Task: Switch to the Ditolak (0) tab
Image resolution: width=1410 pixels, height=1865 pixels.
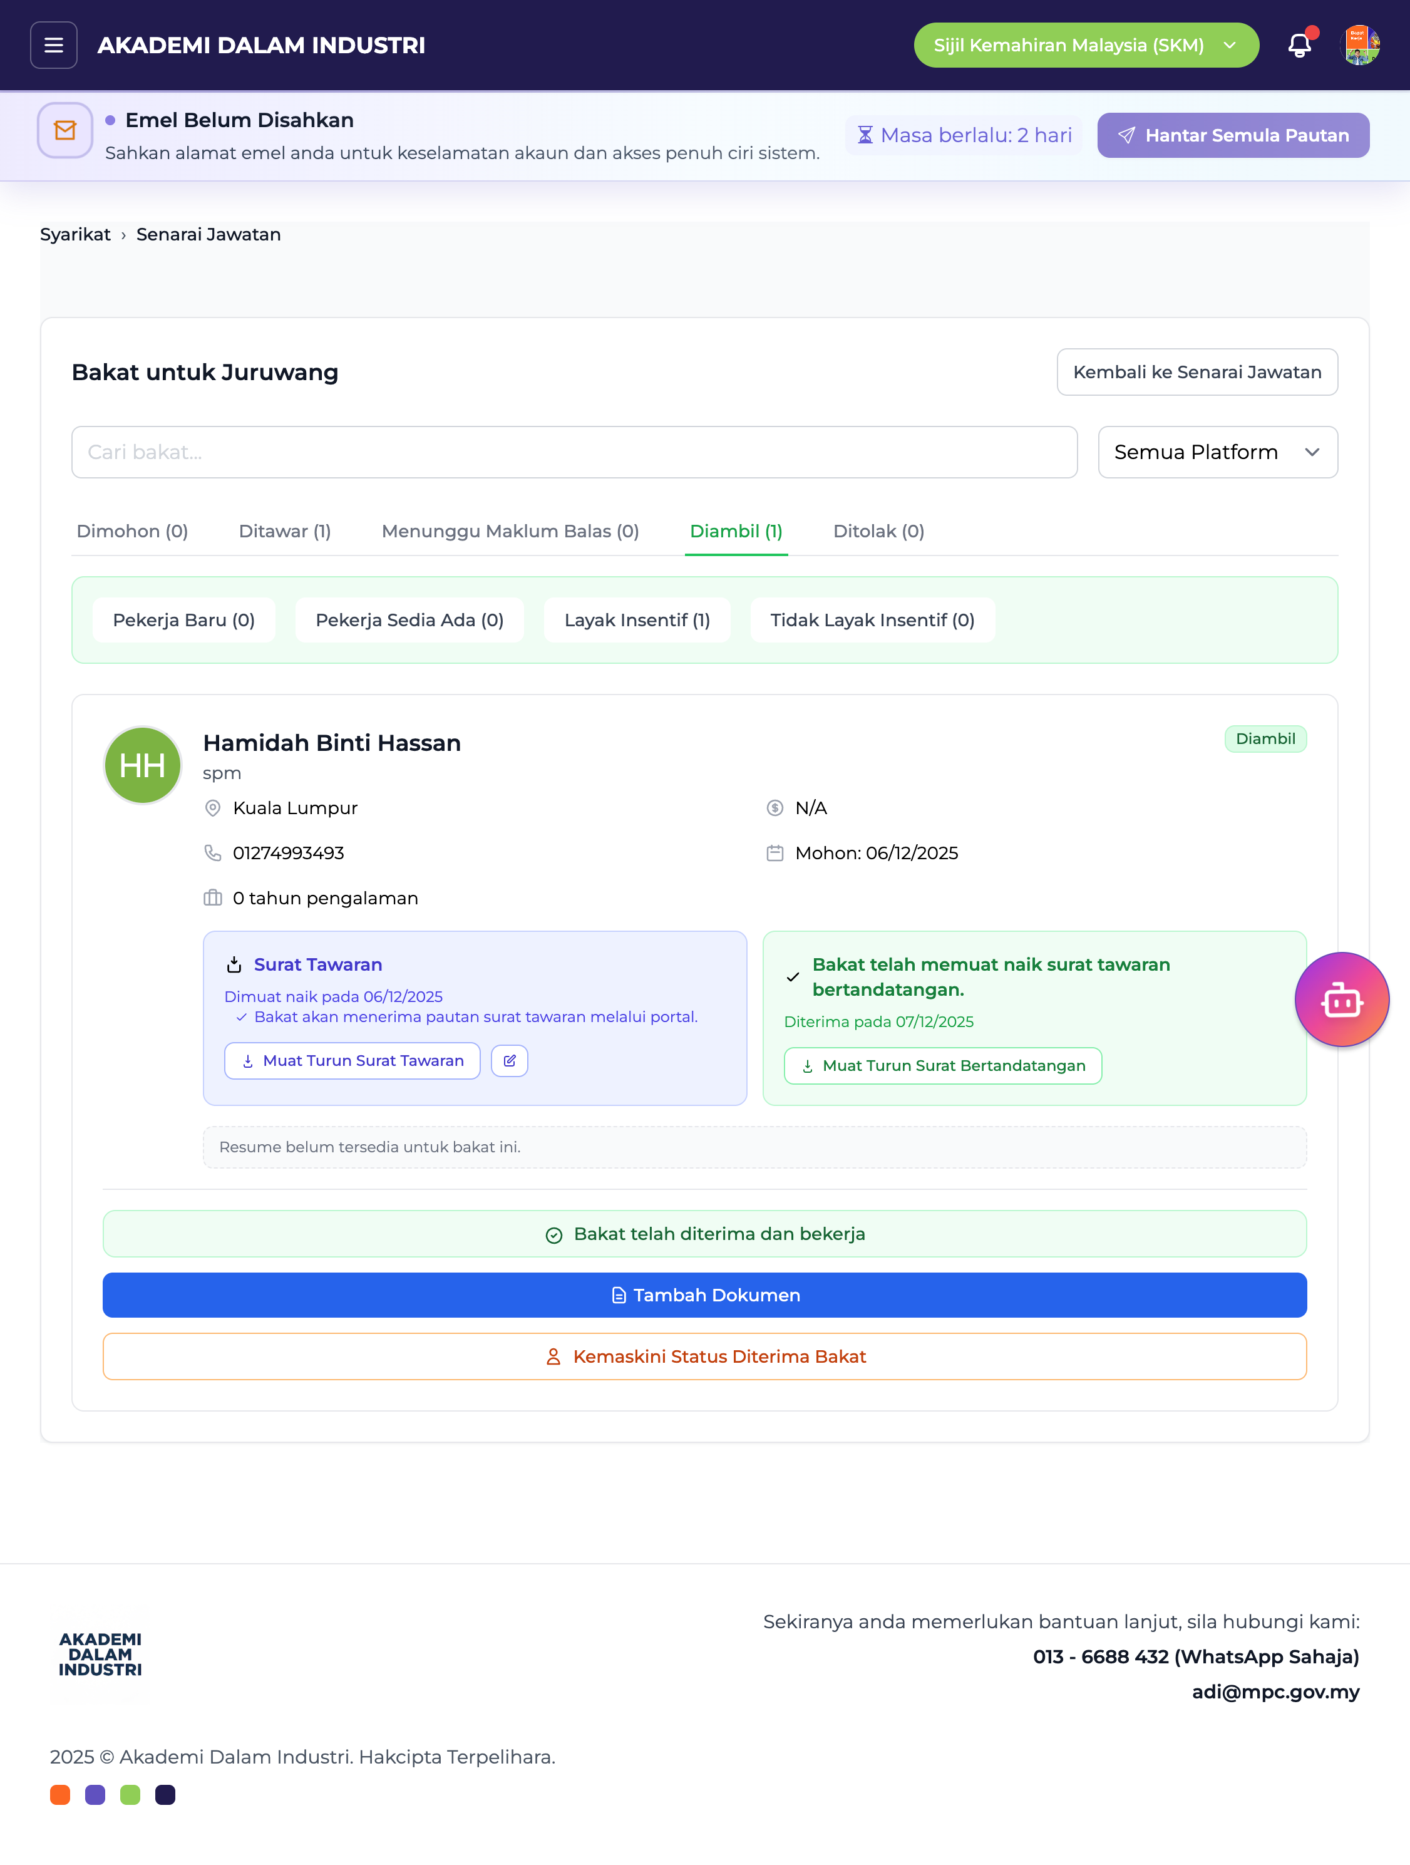Action: point(878,531)
